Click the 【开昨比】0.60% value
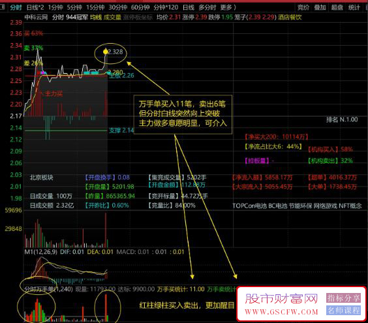The image size is (368, 323). 107,206
